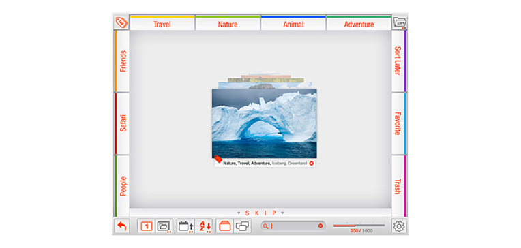
Task: Click the tag icon in top-left corner
Action: pyautogui.click(x=121, y=22)
